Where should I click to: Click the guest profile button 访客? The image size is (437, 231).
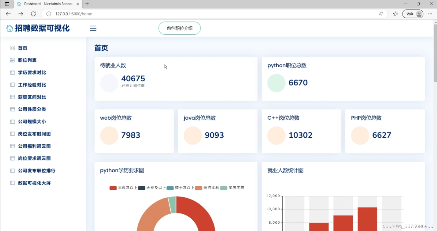(413, 14)
